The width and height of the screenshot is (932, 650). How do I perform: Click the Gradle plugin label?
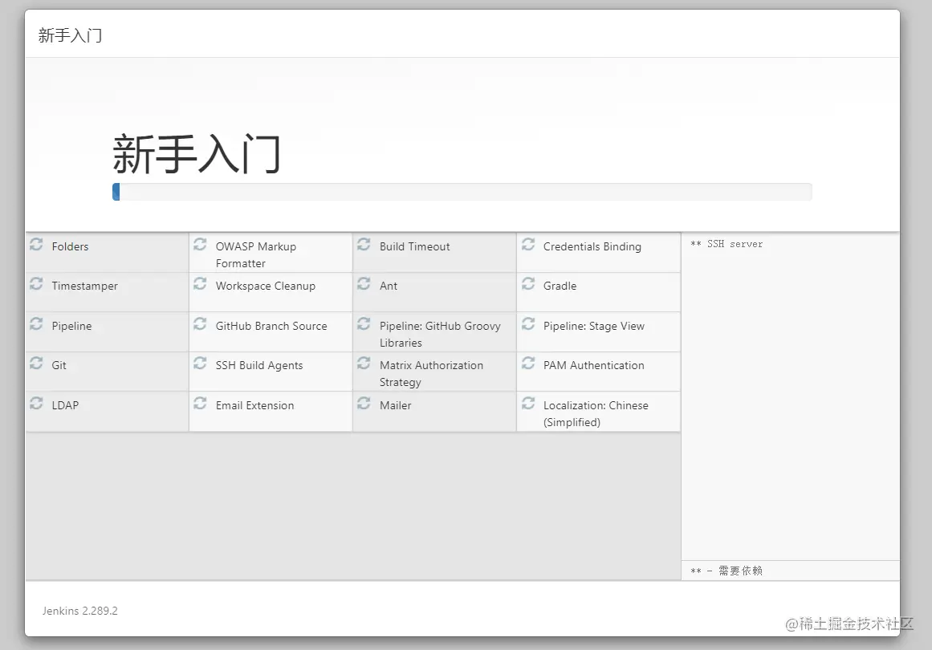(560, 286)
